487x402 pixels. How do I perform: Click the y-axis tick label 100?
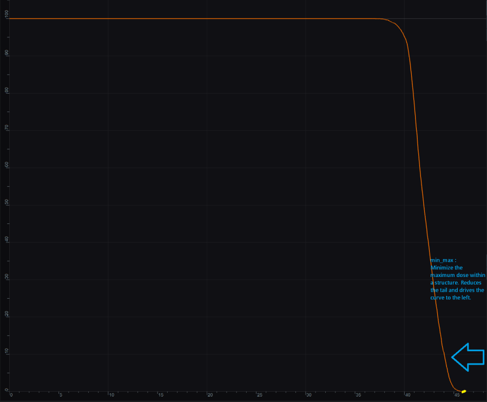point(7,17)
